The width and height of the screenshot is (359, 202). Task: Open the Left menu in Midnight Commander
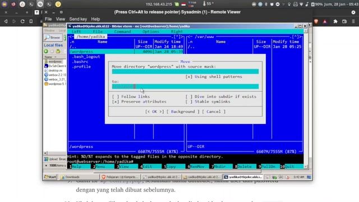(76, 31)
